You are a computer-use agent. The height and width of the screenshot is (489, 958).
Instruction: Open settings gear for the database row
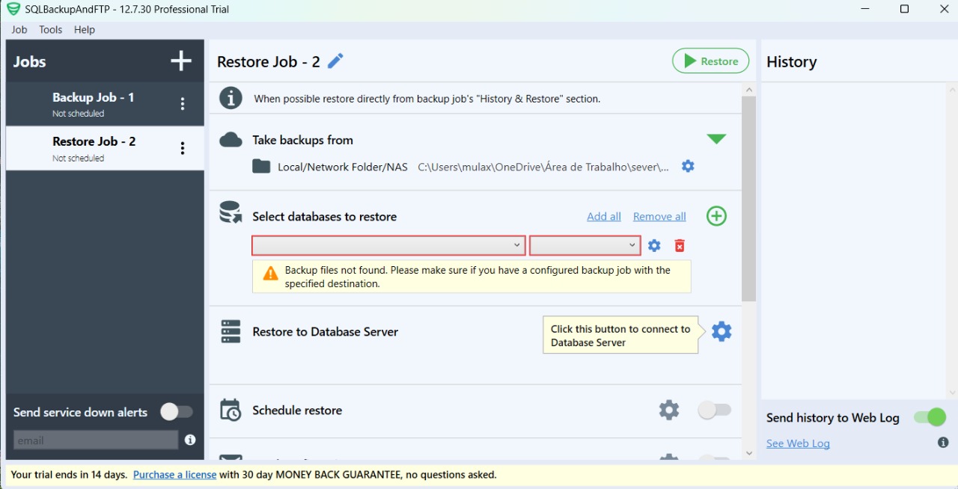pos(654,245)
